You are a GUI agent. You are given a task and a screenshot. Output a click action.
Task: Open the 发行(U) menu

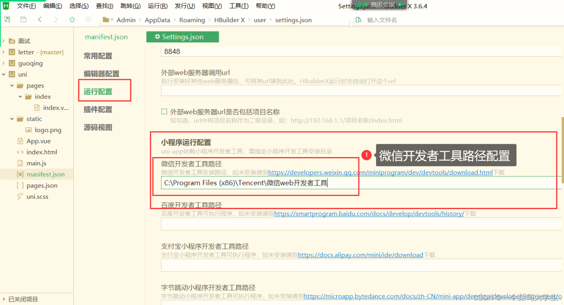(185, 6)
